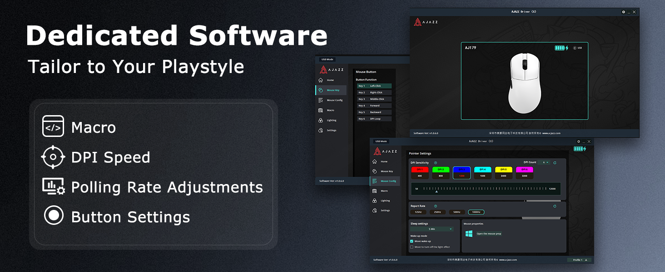The height and width of the screenshot is (272, 665).
Task: Select Key 1 Left-Click in Button Function list
Action: pos(374,86)
